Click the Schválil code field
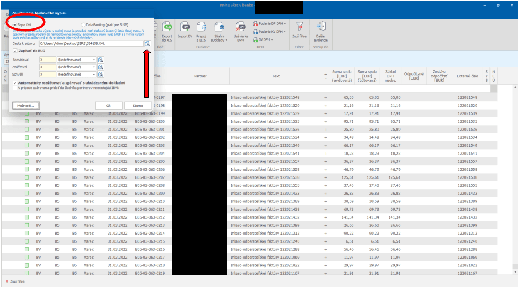 [x=47, y=75]
